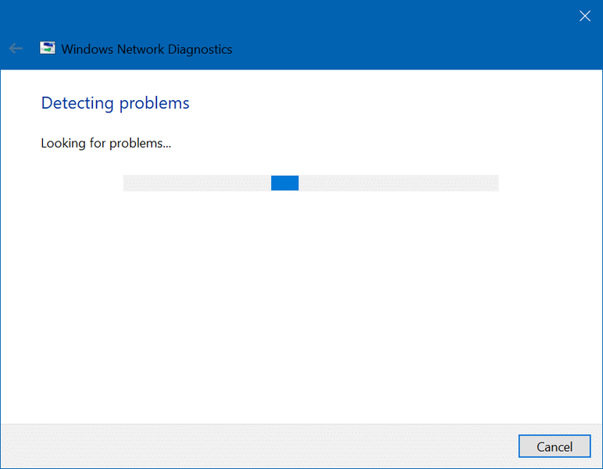Screen dimensions: 603x469
Task: Click the far left end of the progress bar
Action: click(127, 183)
